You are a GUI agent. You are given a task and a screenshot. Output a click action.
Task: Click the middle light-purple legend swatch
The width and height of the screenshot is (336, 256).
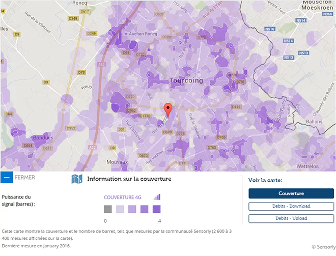[x=132, y=209]
